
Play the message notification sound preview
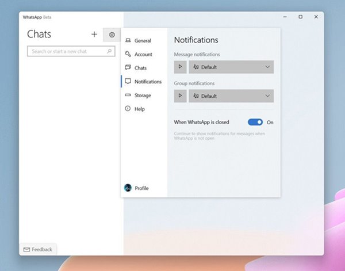(180, 67)
